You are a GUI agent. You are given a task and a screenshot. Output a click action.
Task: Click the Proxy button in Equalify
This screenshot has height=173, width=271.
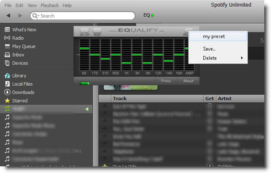click(166, 81)
